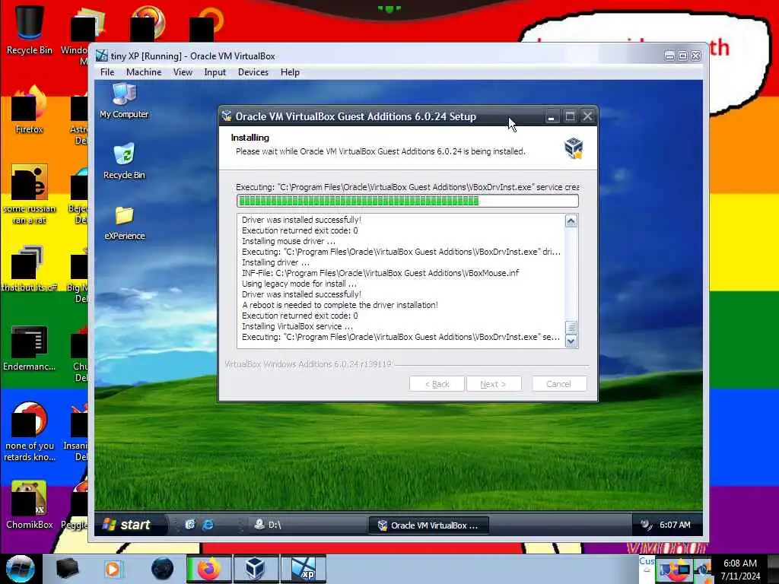Image resolution: width=779 pixels, height=584 pixels.
Task: Click the log scrollbar up arrow
Action: tap(571, 221)
